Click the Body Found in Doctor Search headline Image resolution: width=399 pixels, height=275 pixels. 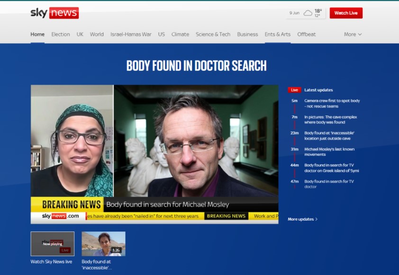point(196,66)
